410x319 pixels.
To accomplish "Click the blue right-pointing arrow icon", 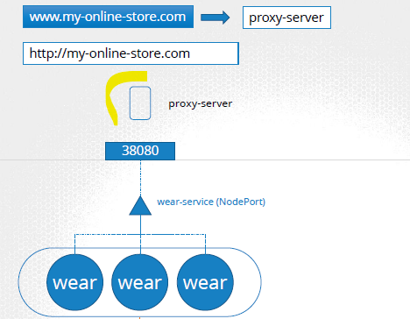I will point(216,18).
